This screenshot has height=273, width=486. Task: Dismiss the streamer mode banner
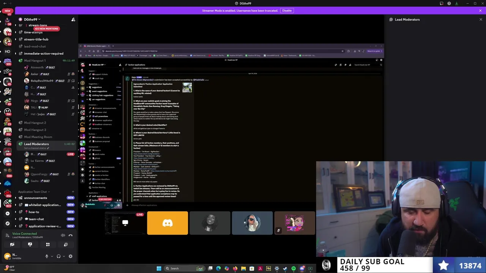tap(480, 11)
